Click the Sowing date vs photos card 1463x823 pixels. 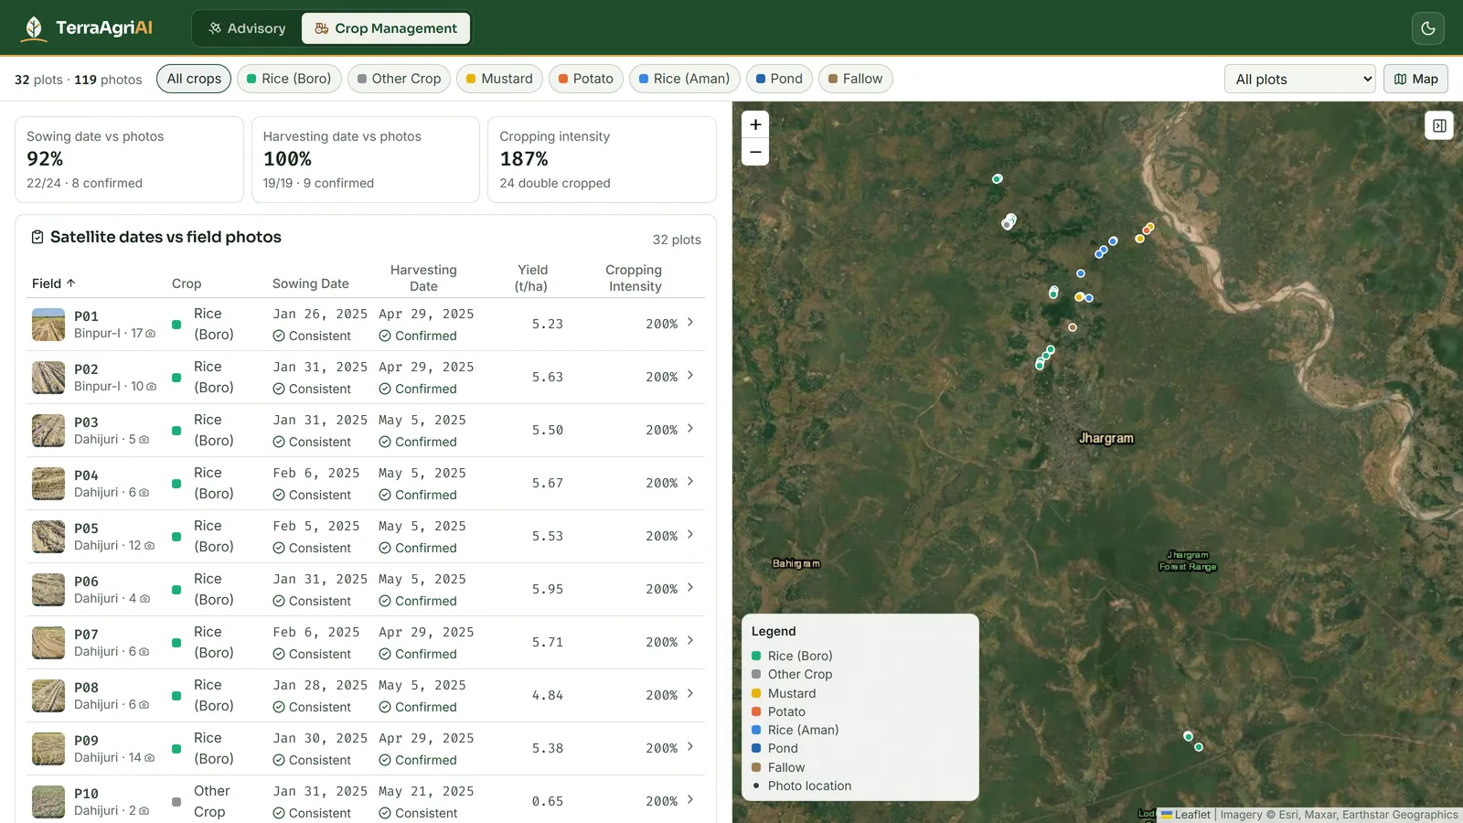(x=129, y=159)
